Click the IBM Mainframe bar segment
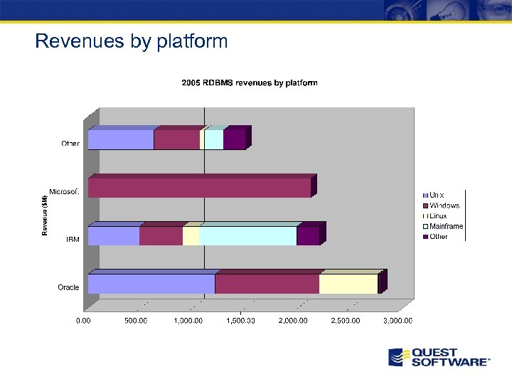The width and height of the screenshot is (512, 384). point(248,236)
